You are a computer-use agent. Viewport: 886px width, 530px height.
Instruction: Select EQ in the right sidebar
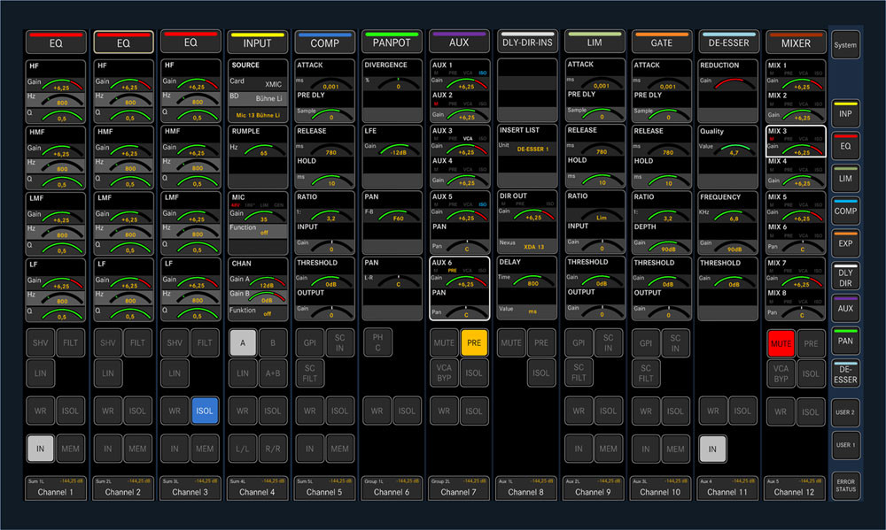(845, 146)
